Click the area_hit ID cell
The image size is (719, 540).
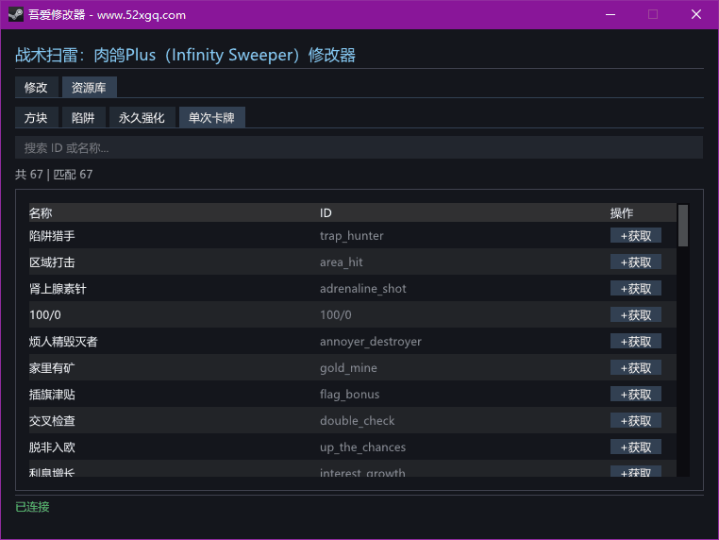point(342,262)
